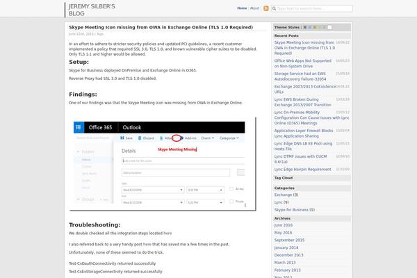Open recent post 'Lync Edge Hairpin Requirement'
The width and height of the screenshot is (417, 278).
(x=302, y=169)
